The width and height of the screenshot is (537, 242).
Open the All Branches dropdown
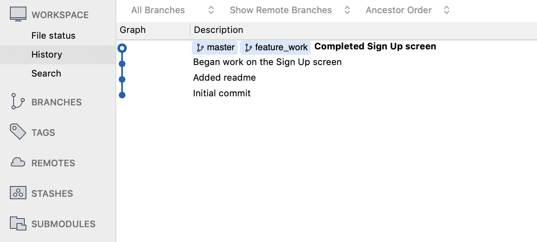point(172,10)
